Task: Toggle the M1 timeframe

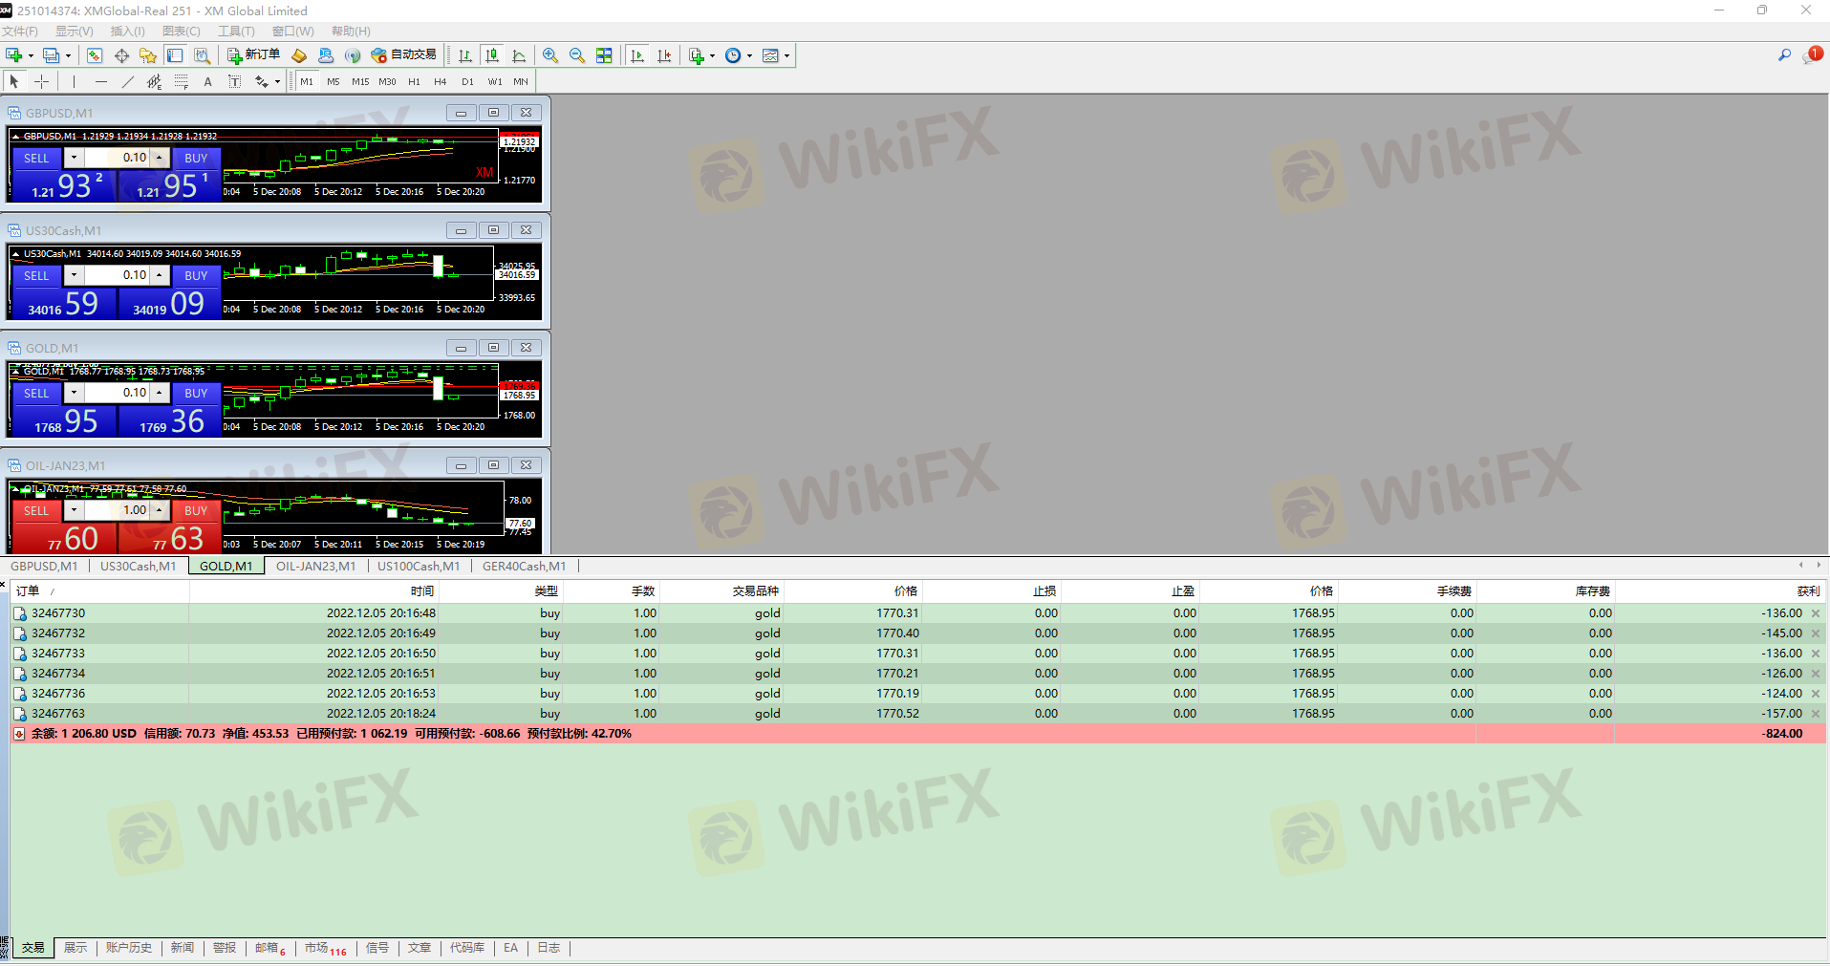Action: 307,81
